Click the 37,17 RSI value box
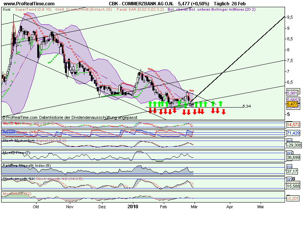Screen dimensions: 304x228 tap(292, 172)
